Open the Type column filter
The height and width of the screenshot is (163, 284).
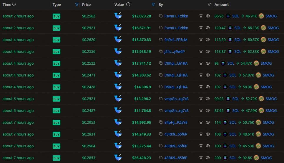77,4
